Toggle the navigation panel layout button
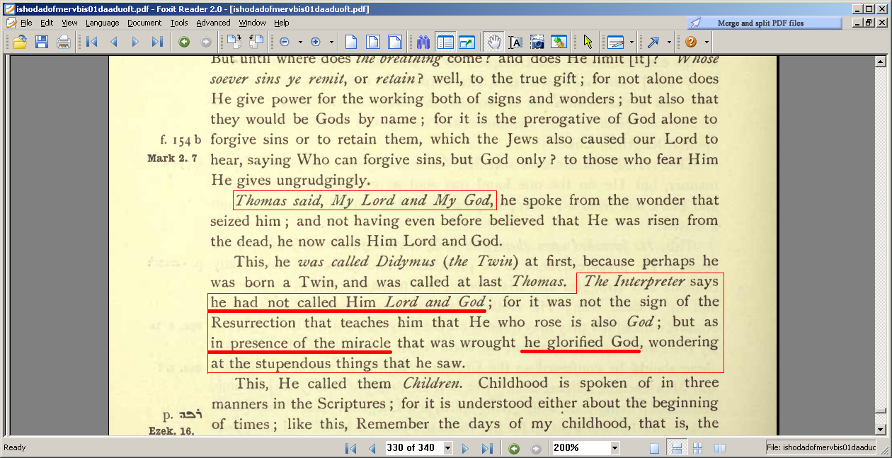Image resolution: width=892 pixels, height=458 pixels. pos(445,42)
